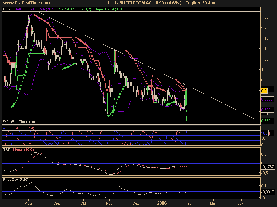Click the Aug month label on time axis
This screenshot has width=277, height=207.
click(x=28, y=203)
